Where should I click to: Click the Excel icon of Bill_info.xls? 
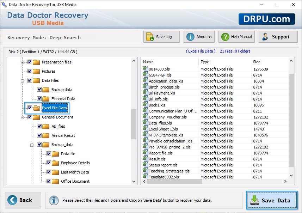(145, 99)
